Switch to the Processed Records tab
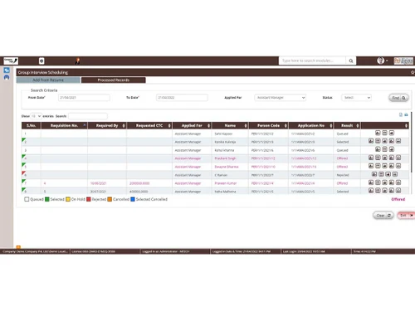 coord(114,80)
